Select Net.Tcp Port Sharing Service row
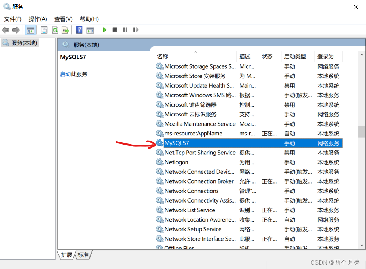The width and height of the screenshot is (366, 269). tap(249, 153)
